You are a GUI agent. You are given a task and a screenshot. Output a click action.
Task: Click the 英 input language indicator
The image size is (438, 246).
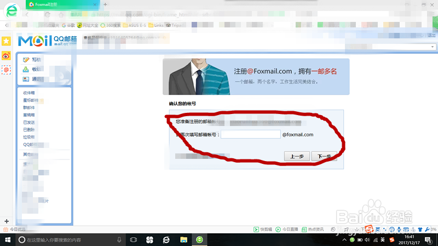pos(383,240)
